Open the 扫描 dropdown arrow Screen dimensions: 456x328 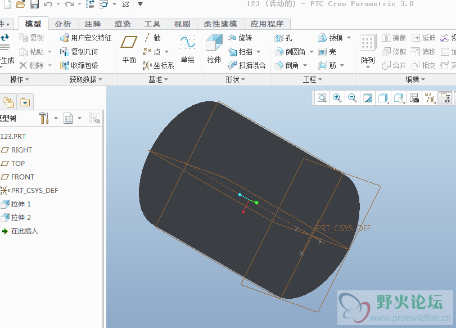(258, 52)
